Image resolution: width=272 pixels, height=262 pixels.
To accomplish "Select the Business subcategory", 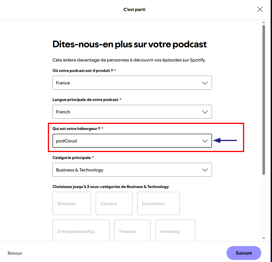I will click(72, 203).
